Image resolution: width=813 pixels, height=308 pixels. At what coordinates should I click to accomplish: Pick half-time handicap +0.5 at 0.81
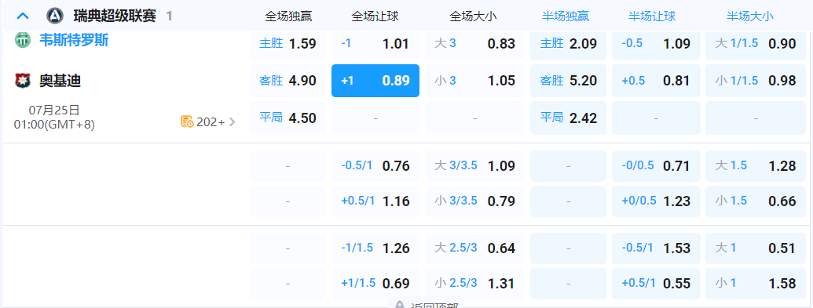[x=657, y=81]
